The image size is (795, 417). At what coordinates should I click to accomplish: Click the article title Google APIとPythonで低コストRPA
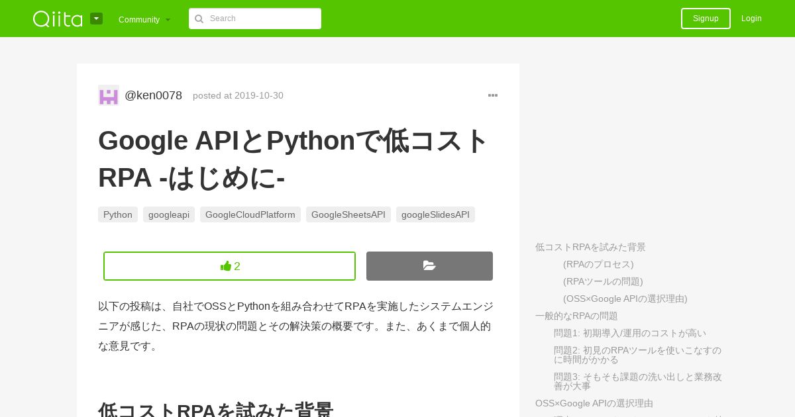(293, 159)
